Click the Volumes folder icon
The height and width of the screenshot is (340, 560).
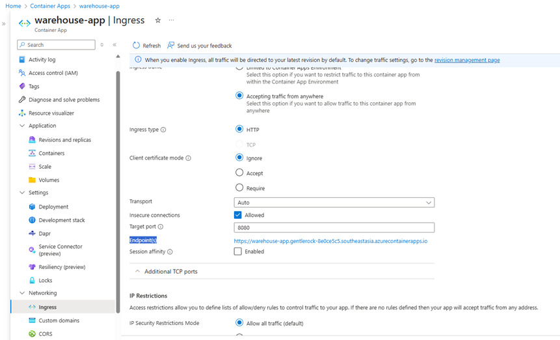(32, 180)
